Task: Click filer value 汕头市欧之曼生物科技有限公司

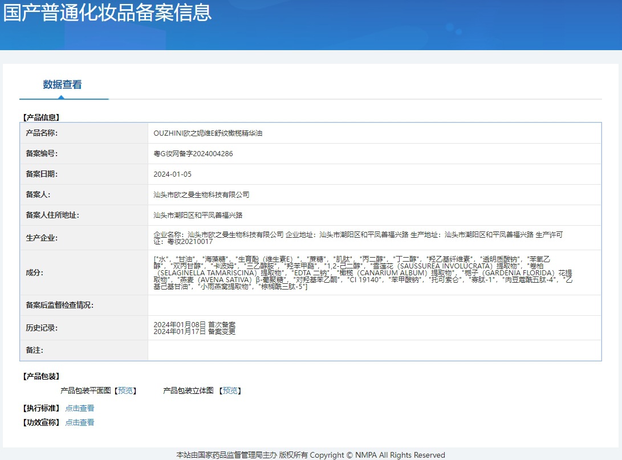Action: click(x=201, y=195)
